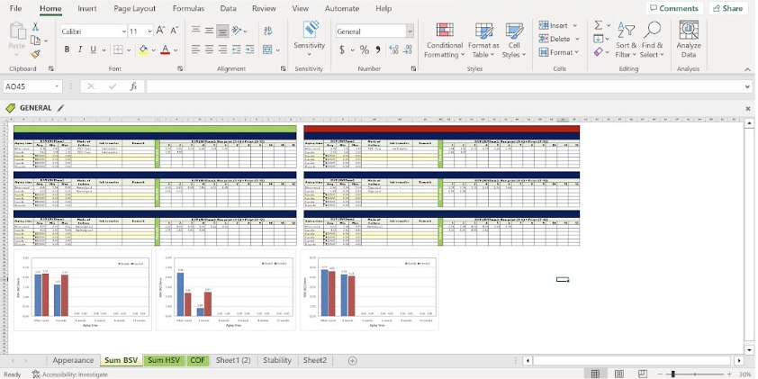758x379 pixels.
Task: Toggle Top Align
Action: click(195, 31)
